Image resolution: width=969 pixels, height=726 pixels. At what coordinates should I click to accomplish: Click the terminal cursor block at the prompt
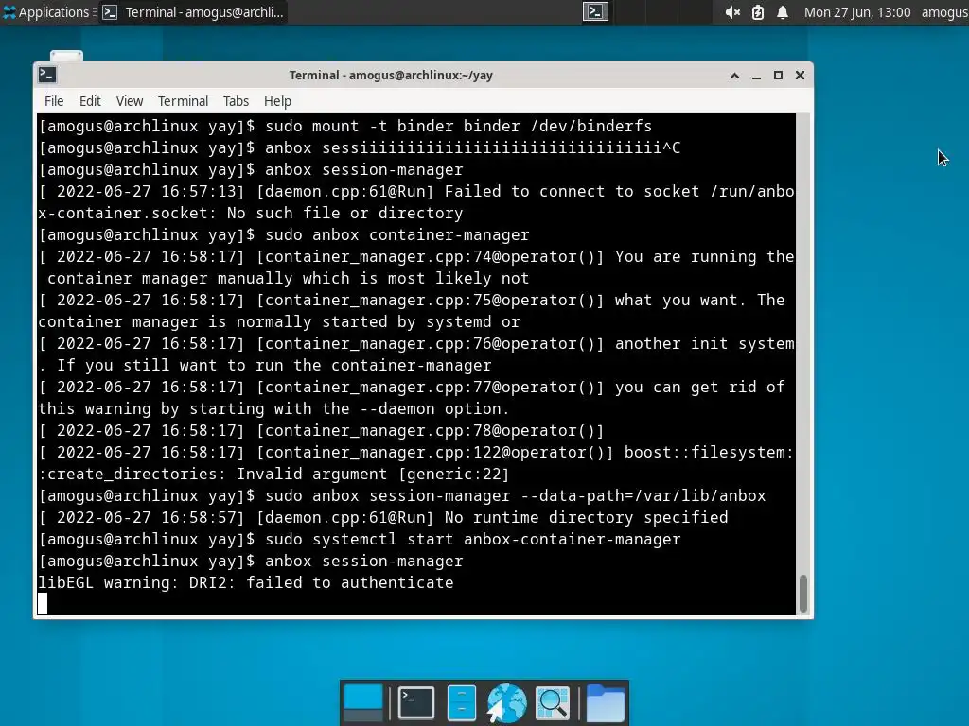pos(42,604)
